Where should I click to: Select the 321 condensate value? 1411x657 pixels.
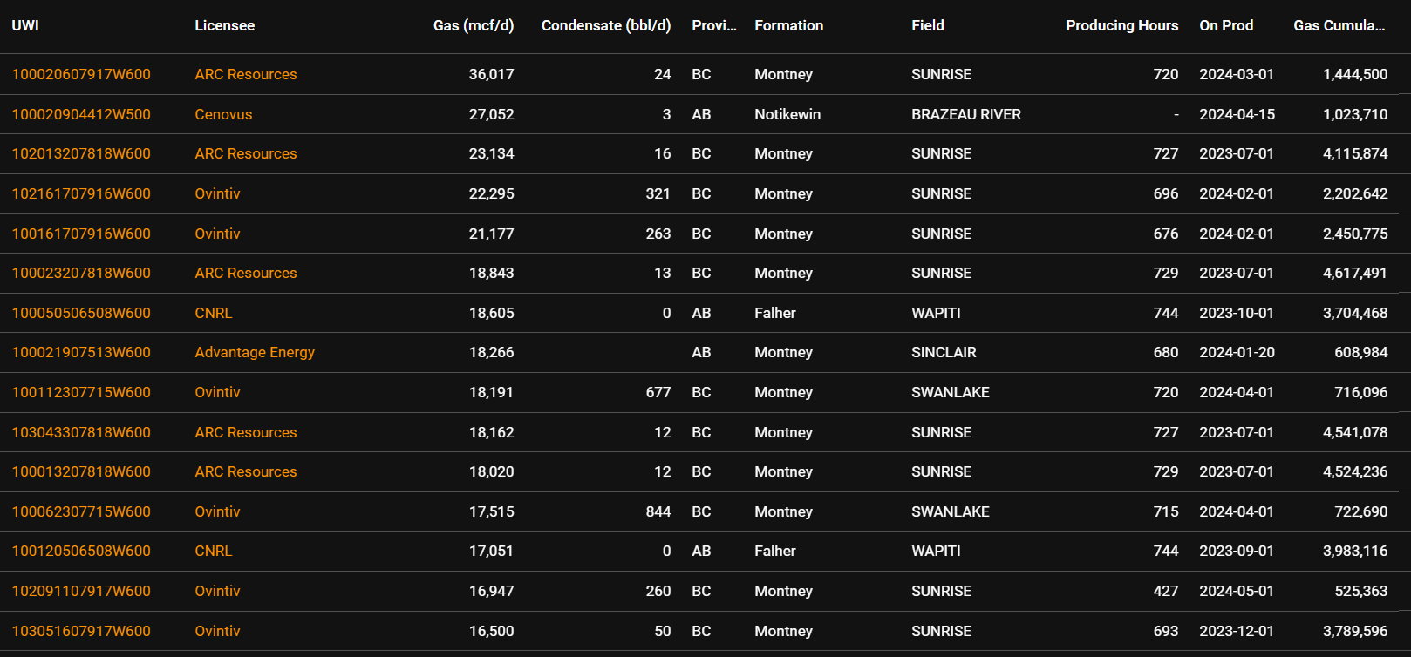pyautogui.click(x=658, y=193)
